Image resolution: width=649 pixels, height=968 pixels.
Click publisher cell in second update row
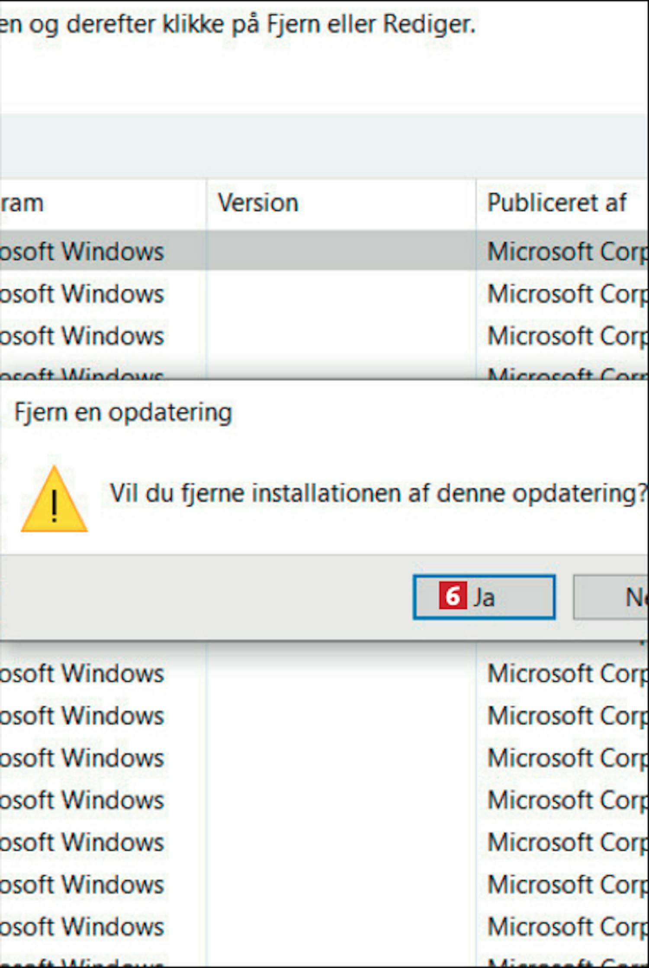(568, 294)
